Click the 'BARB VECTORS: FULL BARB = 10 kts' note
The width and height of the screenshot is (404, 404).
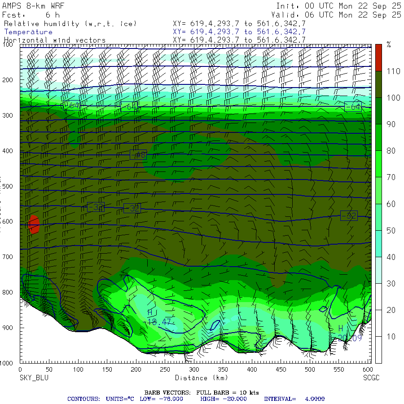coord(202,393)
